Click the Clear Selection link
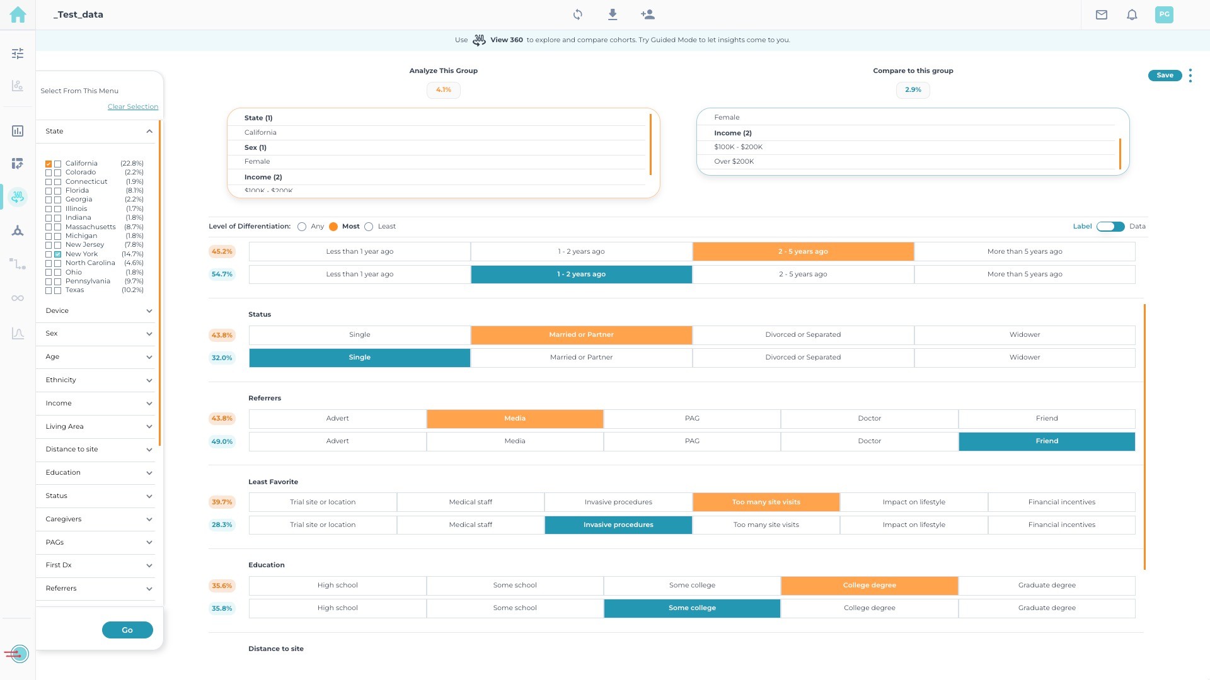 point(132,107)
